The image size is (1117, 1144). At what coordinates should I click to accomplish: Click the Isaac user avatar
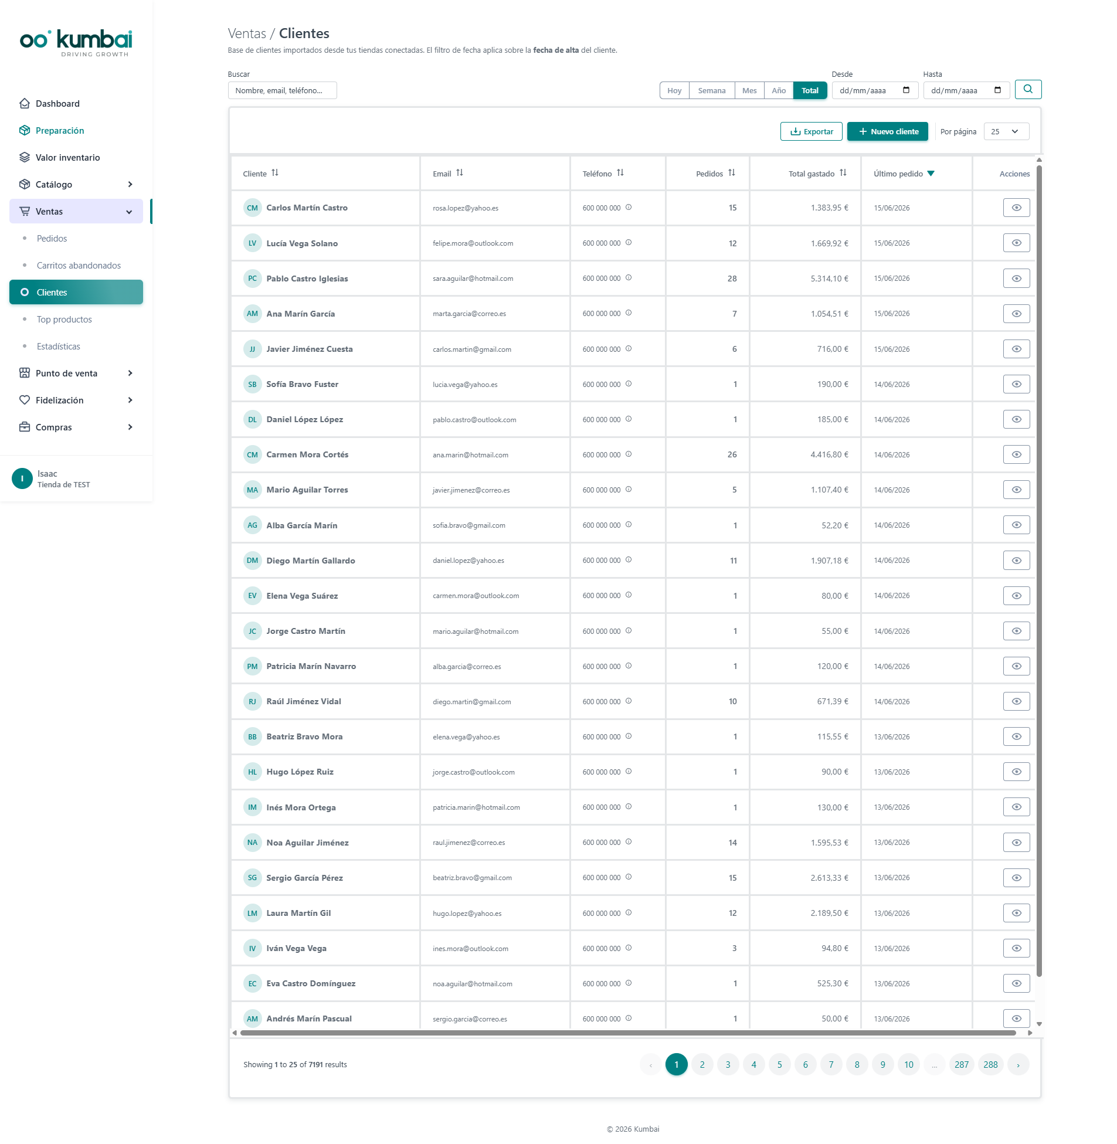point(22,478)
